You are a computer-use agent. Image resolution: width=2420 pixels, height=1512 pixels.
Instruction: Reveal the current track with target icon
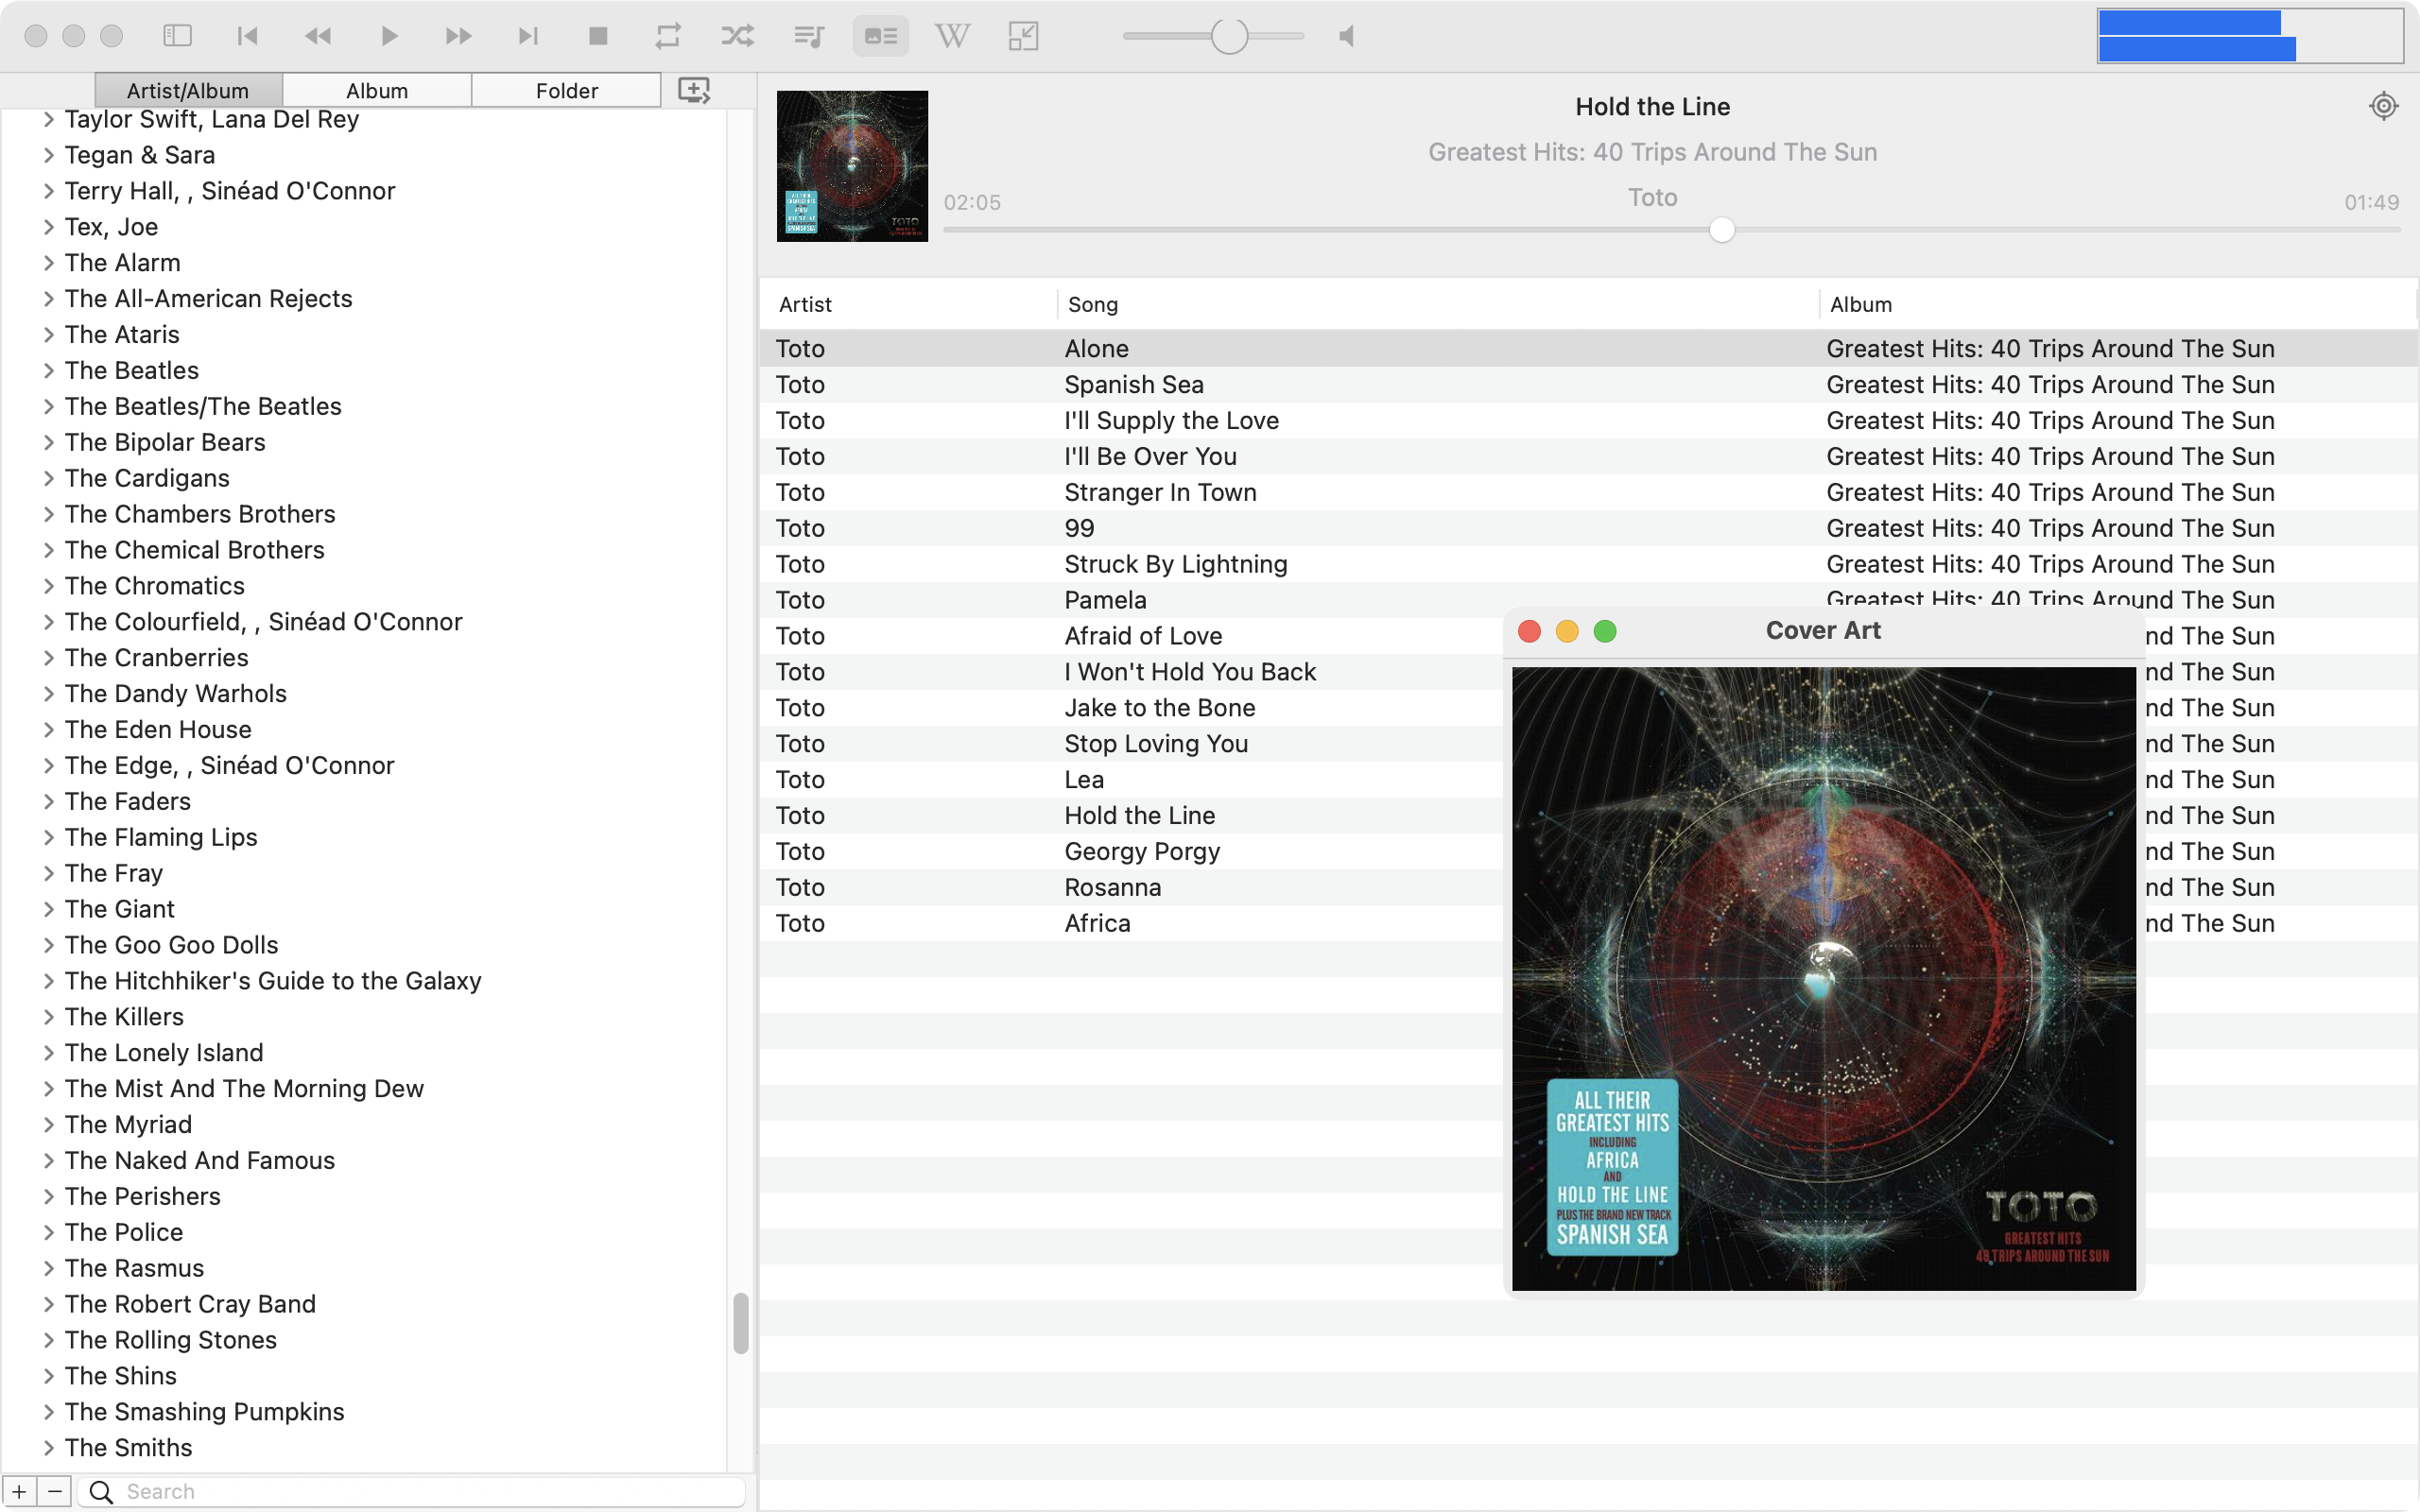[x=2384, y=106]
